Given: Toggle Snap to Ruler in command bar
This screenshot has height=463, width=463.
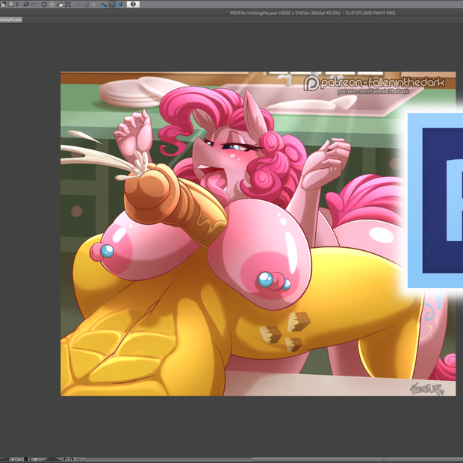Looking at the screenshot, I should tap(105, 4).
